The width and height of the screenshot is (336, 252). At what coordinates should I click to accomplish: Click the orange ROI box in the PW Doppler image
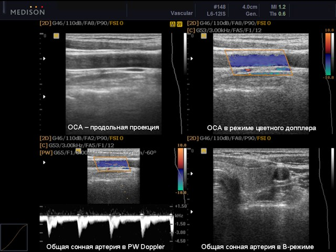pyautogui.click(x=112, y=164)
